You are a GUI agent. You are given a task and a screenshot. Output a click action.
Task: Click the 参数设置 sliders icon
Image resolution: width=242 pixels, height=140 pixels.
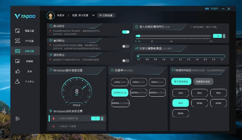(x=17, y=51)
